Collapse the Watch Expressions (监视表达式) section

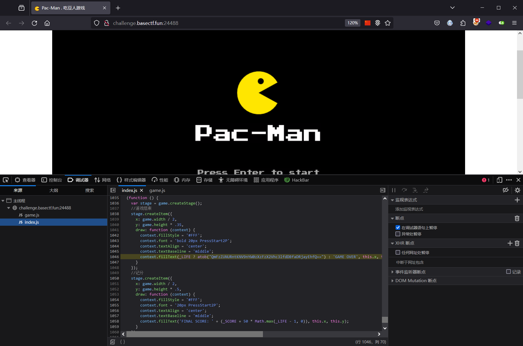[x=392, y=200]
